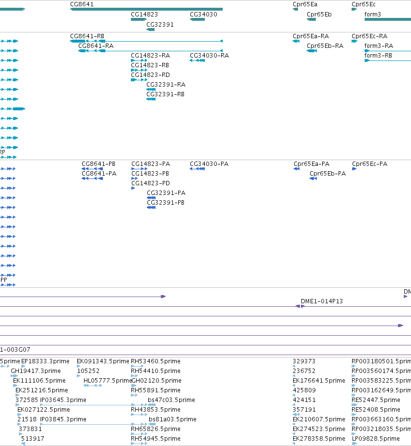The width and height of the screenshot is (411, 446).
Task: Click RH65826.5prime EST label
Action: [x=156, y=429]
